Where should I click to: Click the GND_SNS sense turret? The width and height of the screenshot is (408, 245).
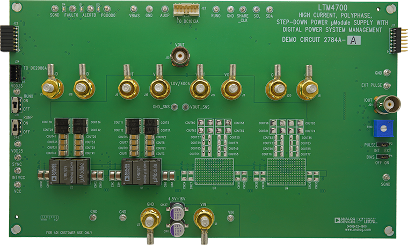tap(174, 107)
